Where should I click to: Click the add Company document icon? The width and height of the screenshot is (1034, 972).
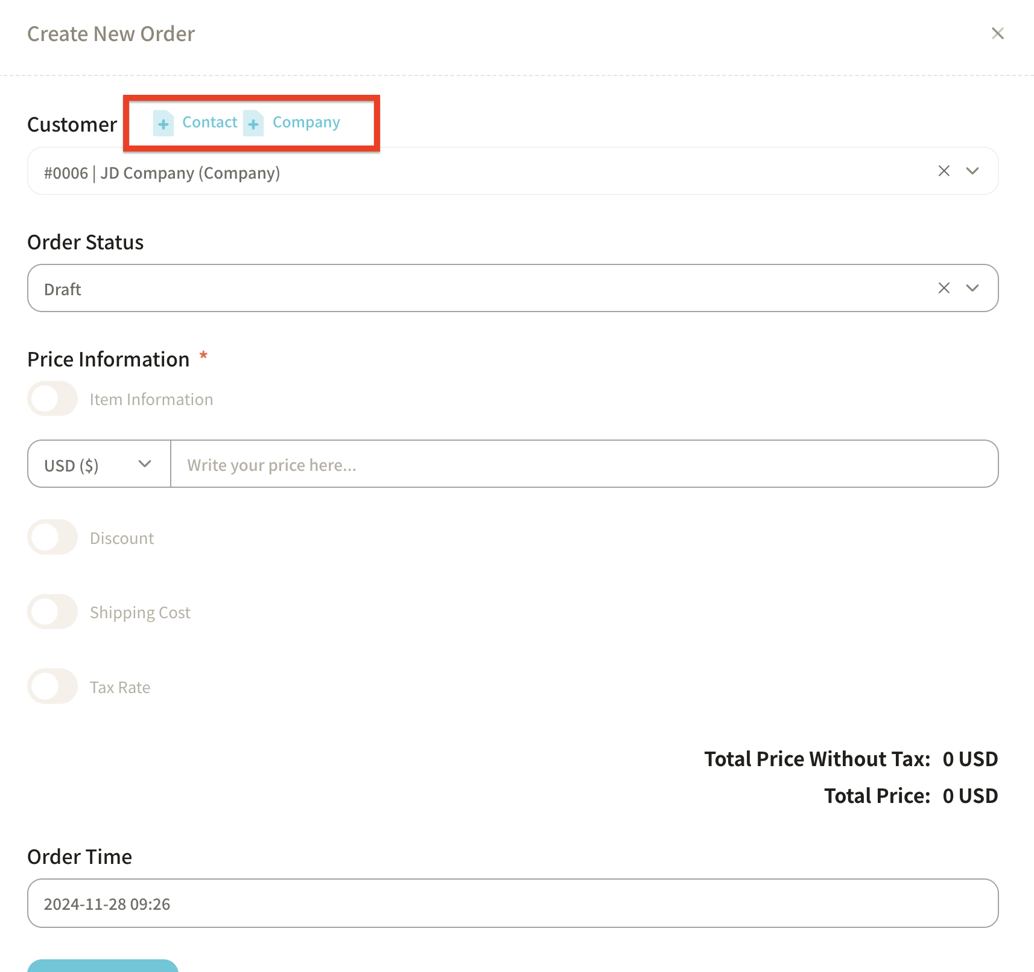click(253, 123)
